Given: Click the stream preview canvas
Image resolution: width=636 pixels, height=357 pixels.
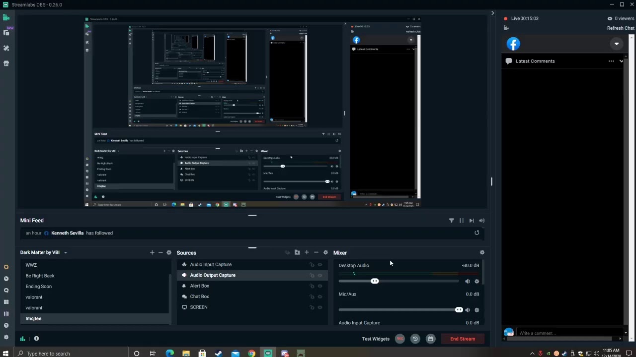Looking at the screenshot, I should tap(252, 112).
